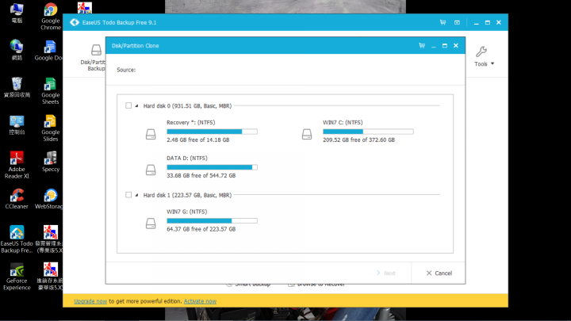Open Google Sheets desktop icon
The image size is (571, 321).
coord(50,91)
